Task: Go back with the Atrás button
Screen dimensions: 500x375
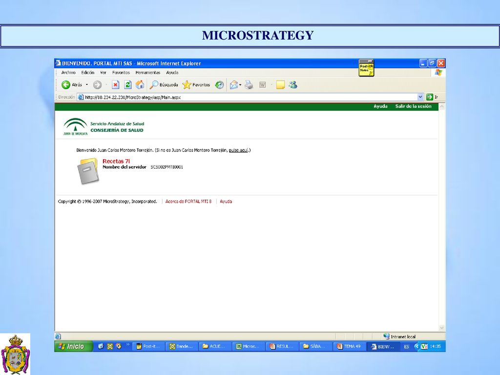Action: pos(72,85)
